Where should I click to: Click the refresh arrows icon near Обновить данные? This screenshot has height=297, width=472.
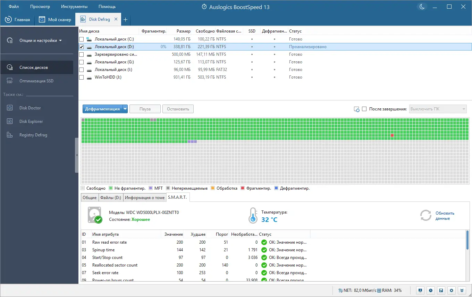(425, 215)
